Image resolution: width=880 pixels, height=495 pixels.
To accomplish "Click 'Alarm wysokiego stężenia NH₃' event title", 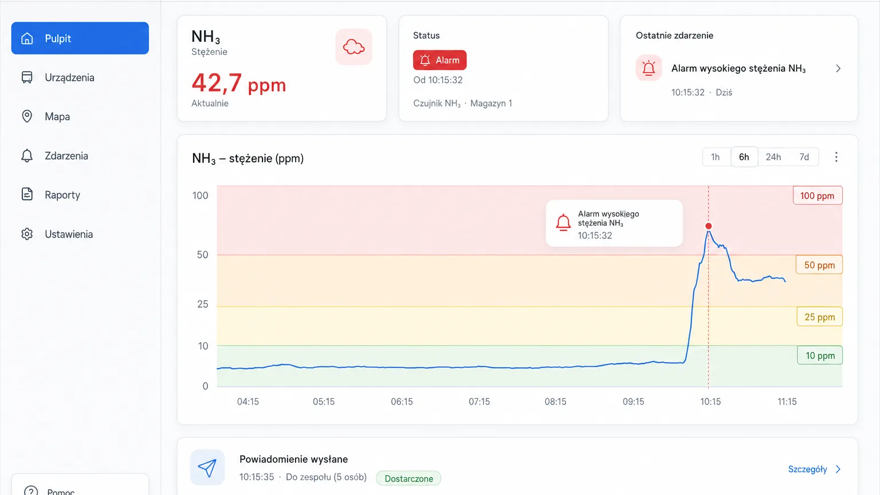I will (738, 69).
